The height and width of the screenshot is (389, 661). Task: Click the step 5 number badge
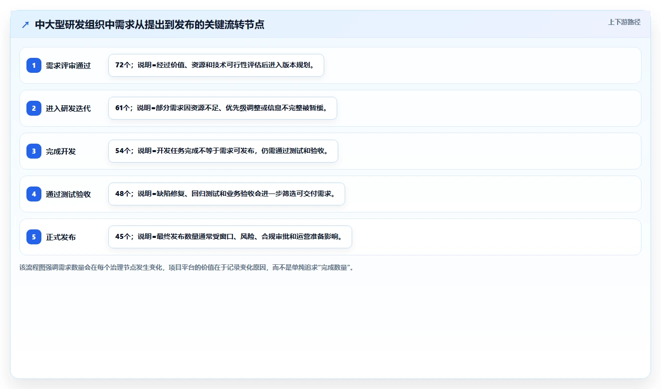34,237
